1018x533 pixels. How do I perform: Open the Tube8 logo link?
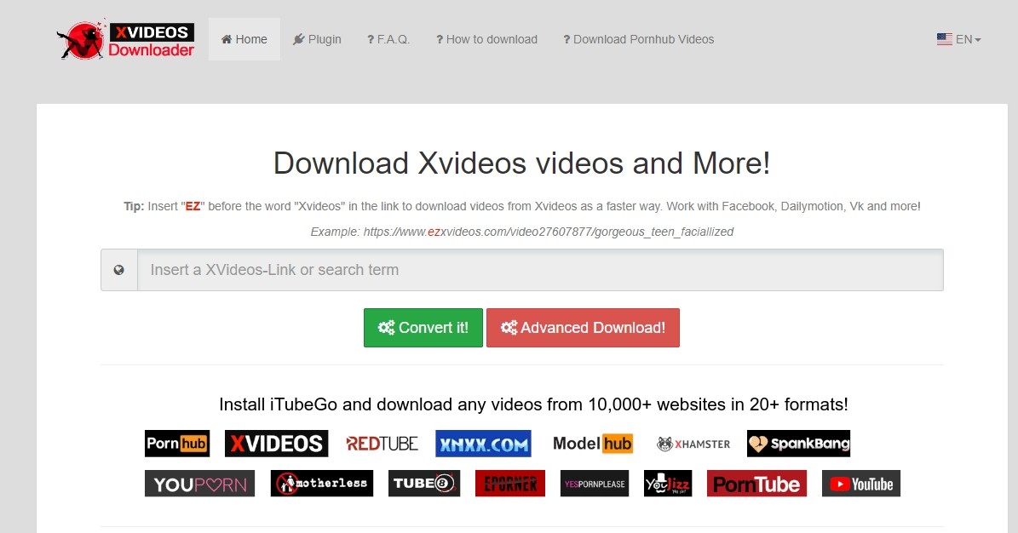423,483
